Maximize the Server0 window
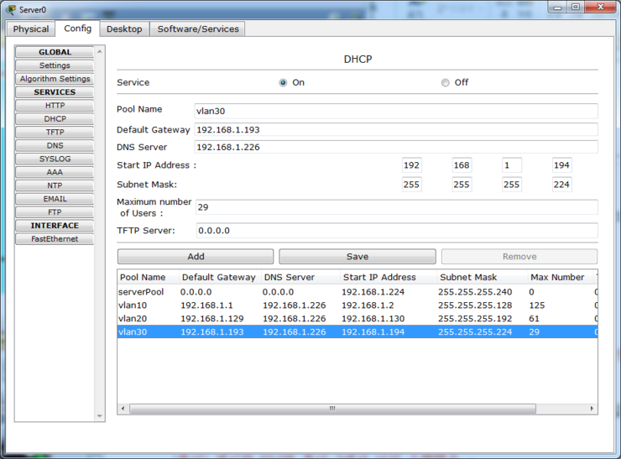 [576, 7]
